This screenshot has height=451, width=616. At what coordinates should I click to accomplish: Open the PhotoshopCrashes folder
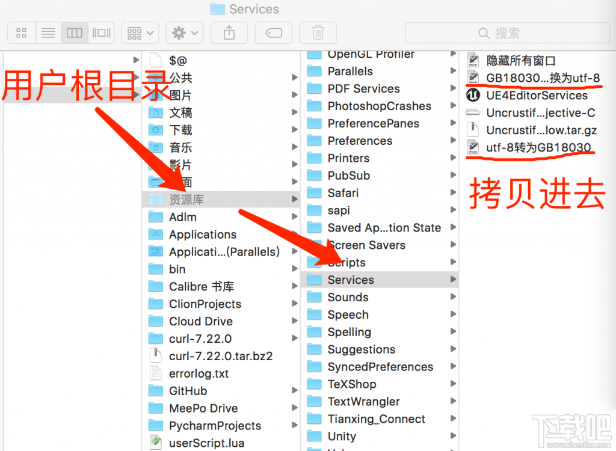(380, 106)
